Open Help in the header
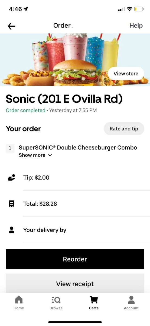 tap(136, 26)
